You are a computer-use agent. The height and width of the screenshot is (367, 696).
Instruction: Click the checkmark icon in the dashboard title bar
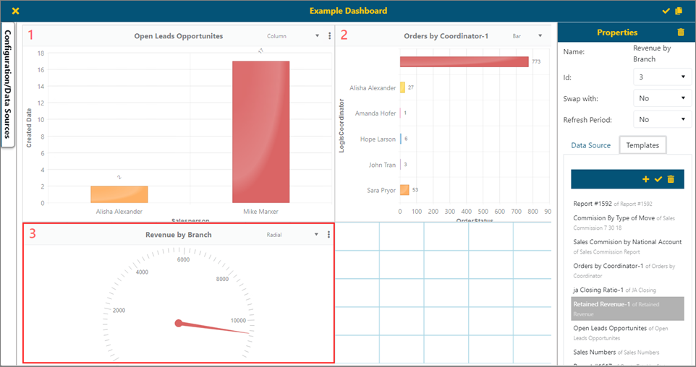(x=666, y=11)
